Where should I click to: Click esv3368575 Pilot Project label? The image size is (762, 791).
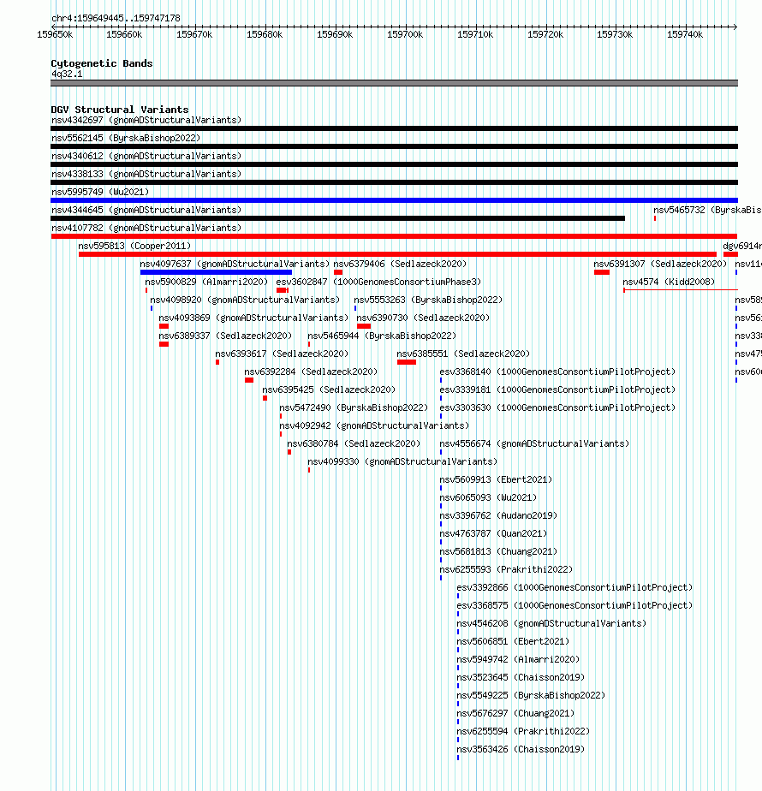574,605
